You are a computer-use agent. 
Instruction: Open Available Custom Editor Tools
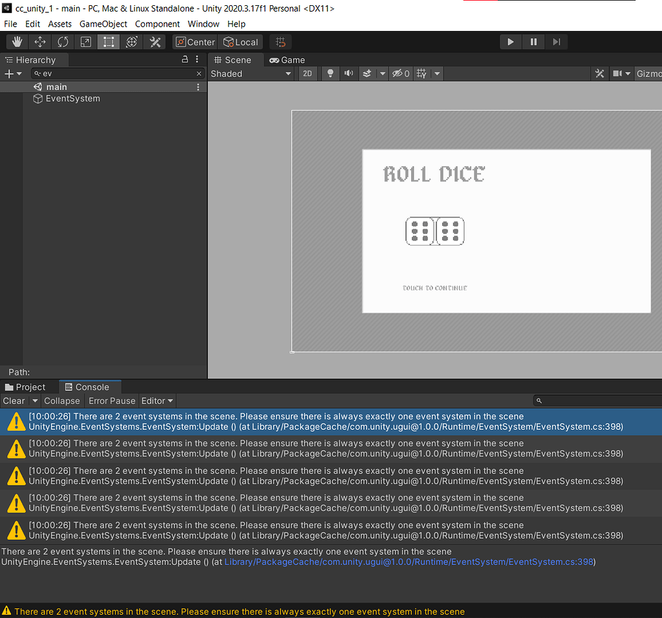154,41
